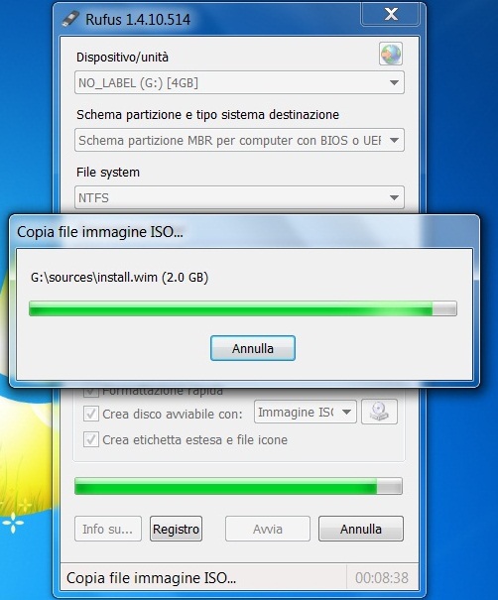The image size is (498, 600).
Task: Click the Rufus USB title bar icon
Action: point(70,19)
